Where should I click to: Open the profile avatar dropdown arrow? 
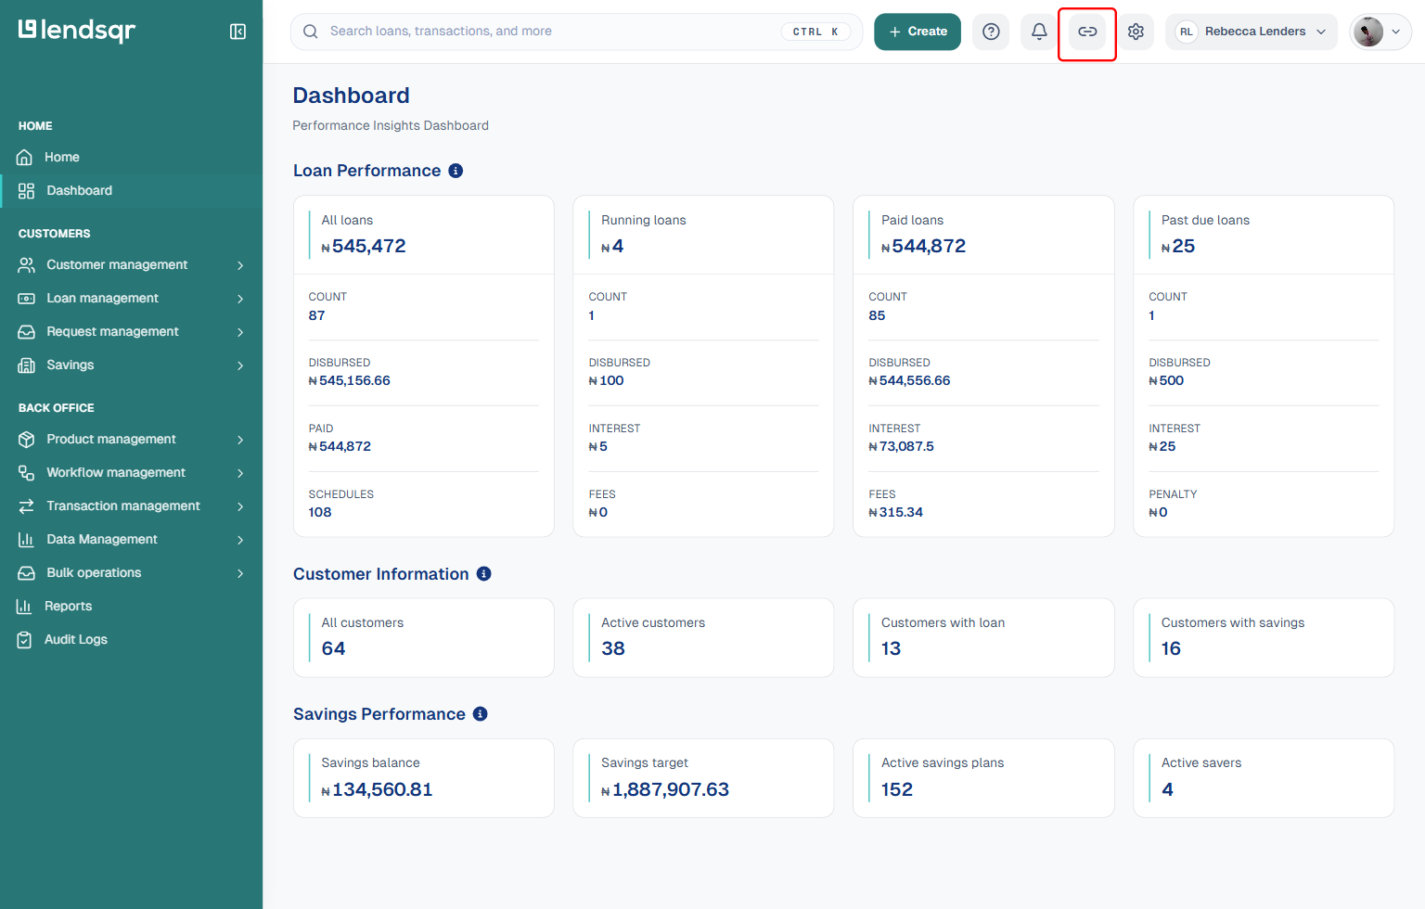1395,32
